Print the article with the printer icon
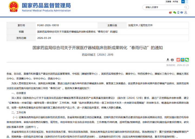This screenshot has height=139, width=195. [x=172, y=60]
